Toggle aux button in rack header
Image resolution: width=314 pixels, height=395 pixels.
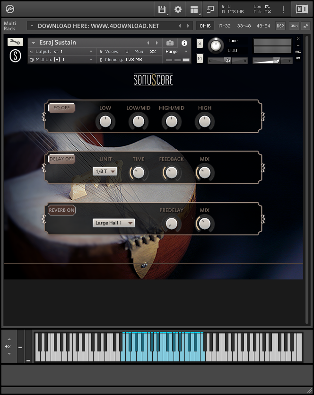[294, 26]
